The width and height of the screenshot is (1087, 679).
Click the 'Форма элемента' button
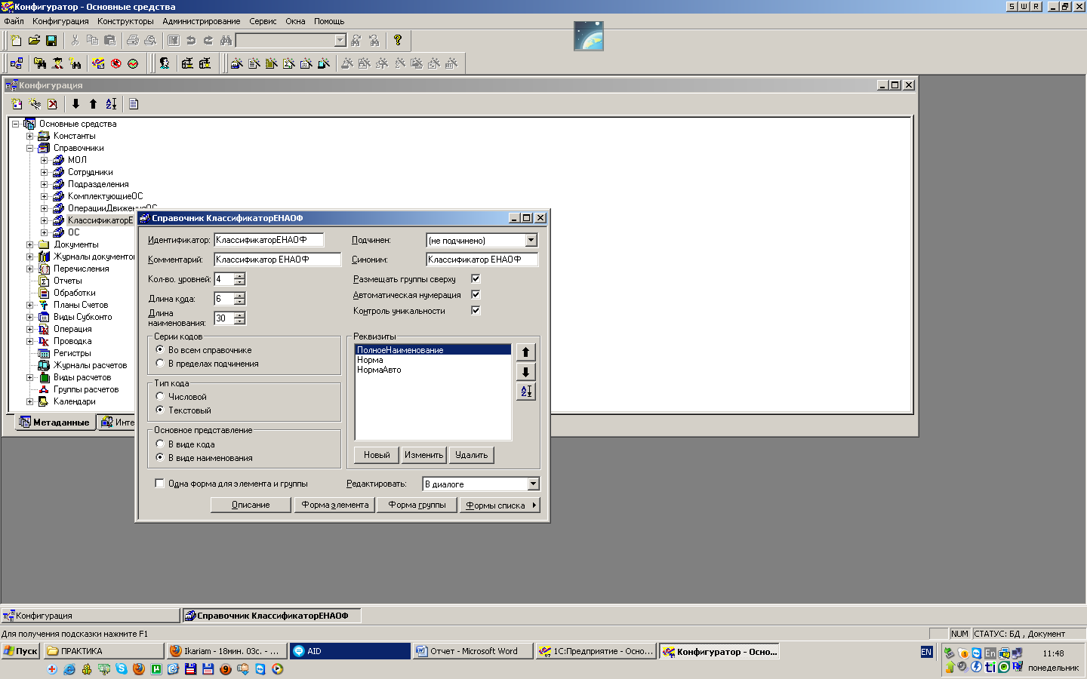click(x=335, y=505)
